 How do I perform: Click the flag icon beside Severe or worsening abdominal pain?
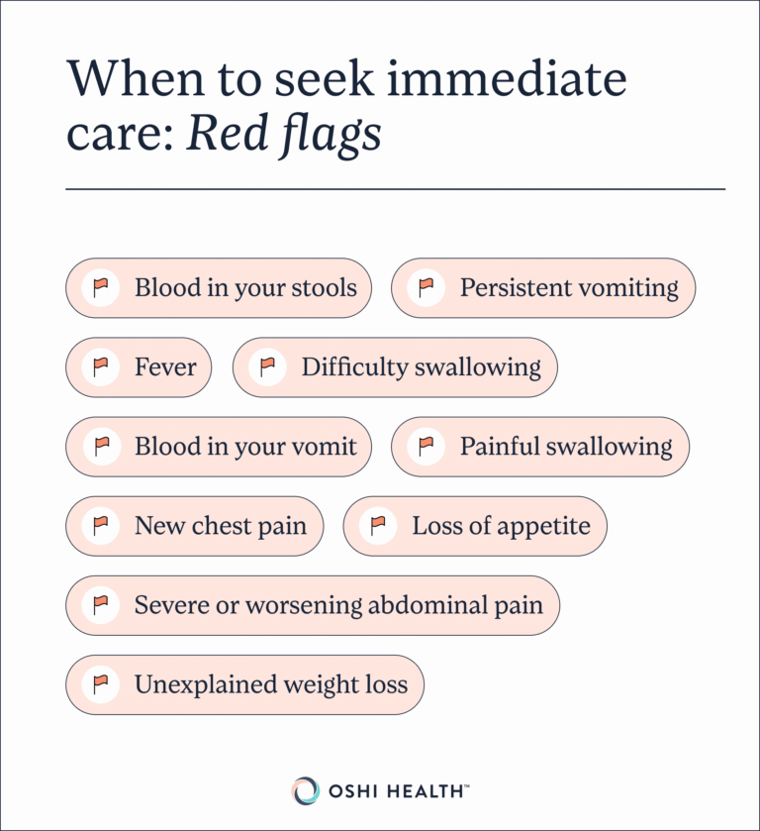[x=101, y=605]
